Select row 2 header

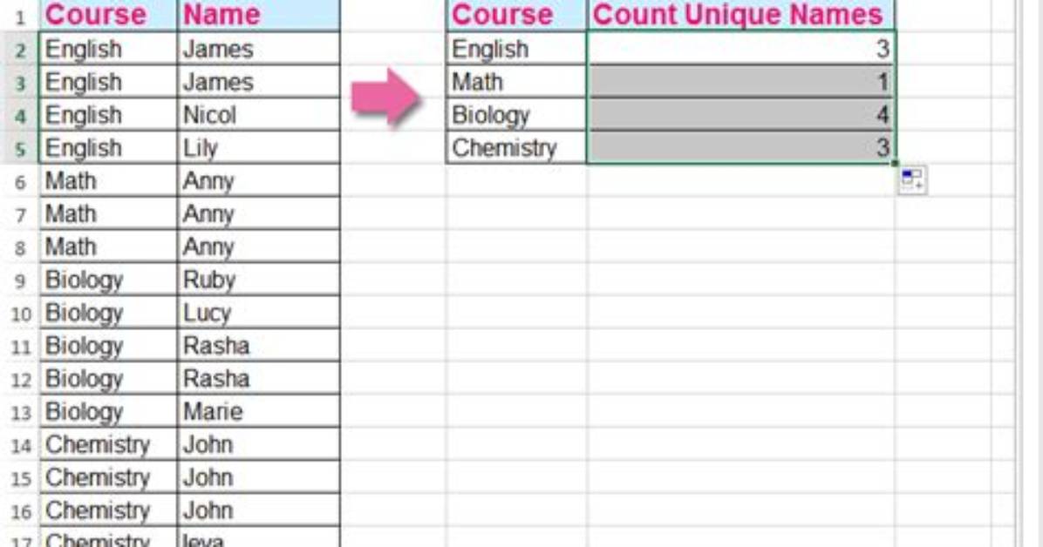pos(20,50)
